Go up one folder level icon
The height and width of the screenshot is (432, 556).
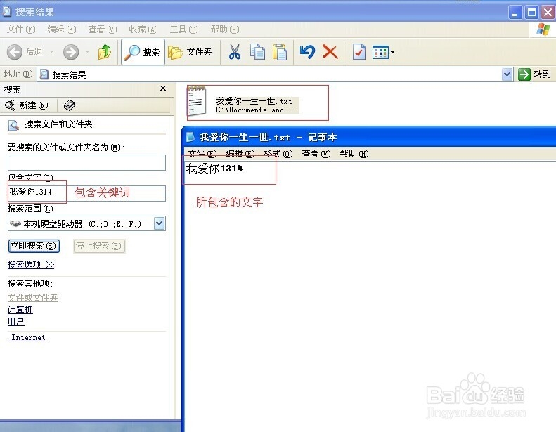click(105, 52)
